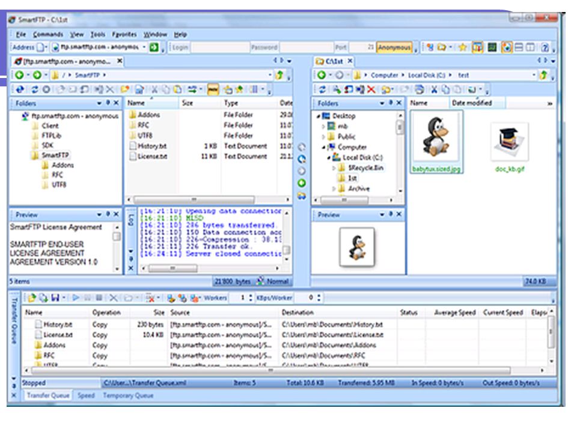Click the remote toolbar stop/abort circle icon

[46, 89]
